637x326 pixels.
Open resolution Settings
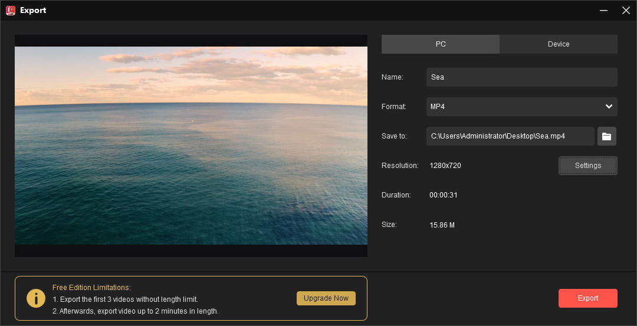(587, 166)
